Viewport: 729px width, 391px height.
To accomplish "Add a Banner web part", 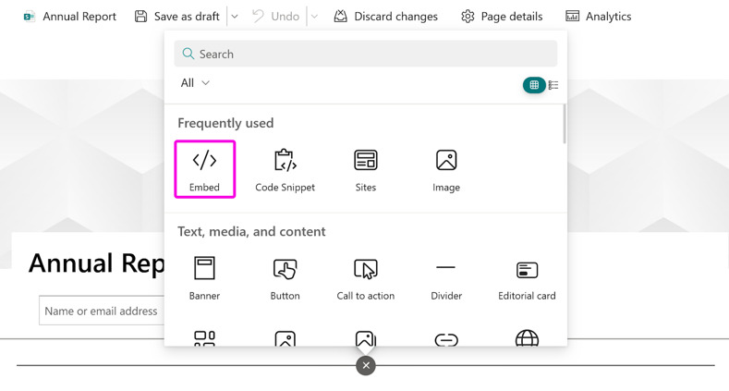I will [204, 278].
